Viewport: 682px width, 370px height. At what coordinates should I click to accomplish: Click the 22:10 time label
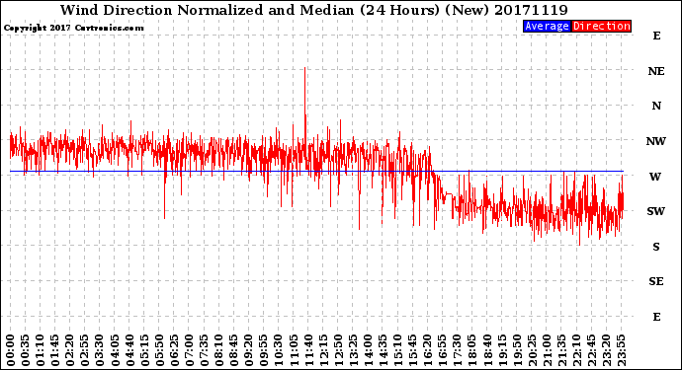[x=577, y=350]
